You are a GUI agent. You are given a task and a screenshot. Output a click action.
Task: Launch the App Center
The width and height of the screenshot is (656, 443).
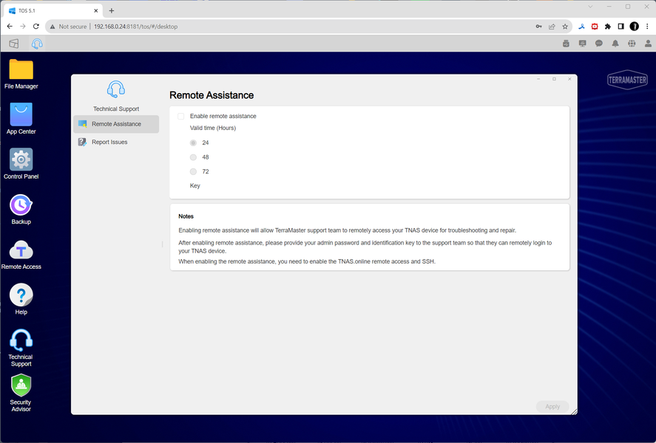(x=21, y=119)
